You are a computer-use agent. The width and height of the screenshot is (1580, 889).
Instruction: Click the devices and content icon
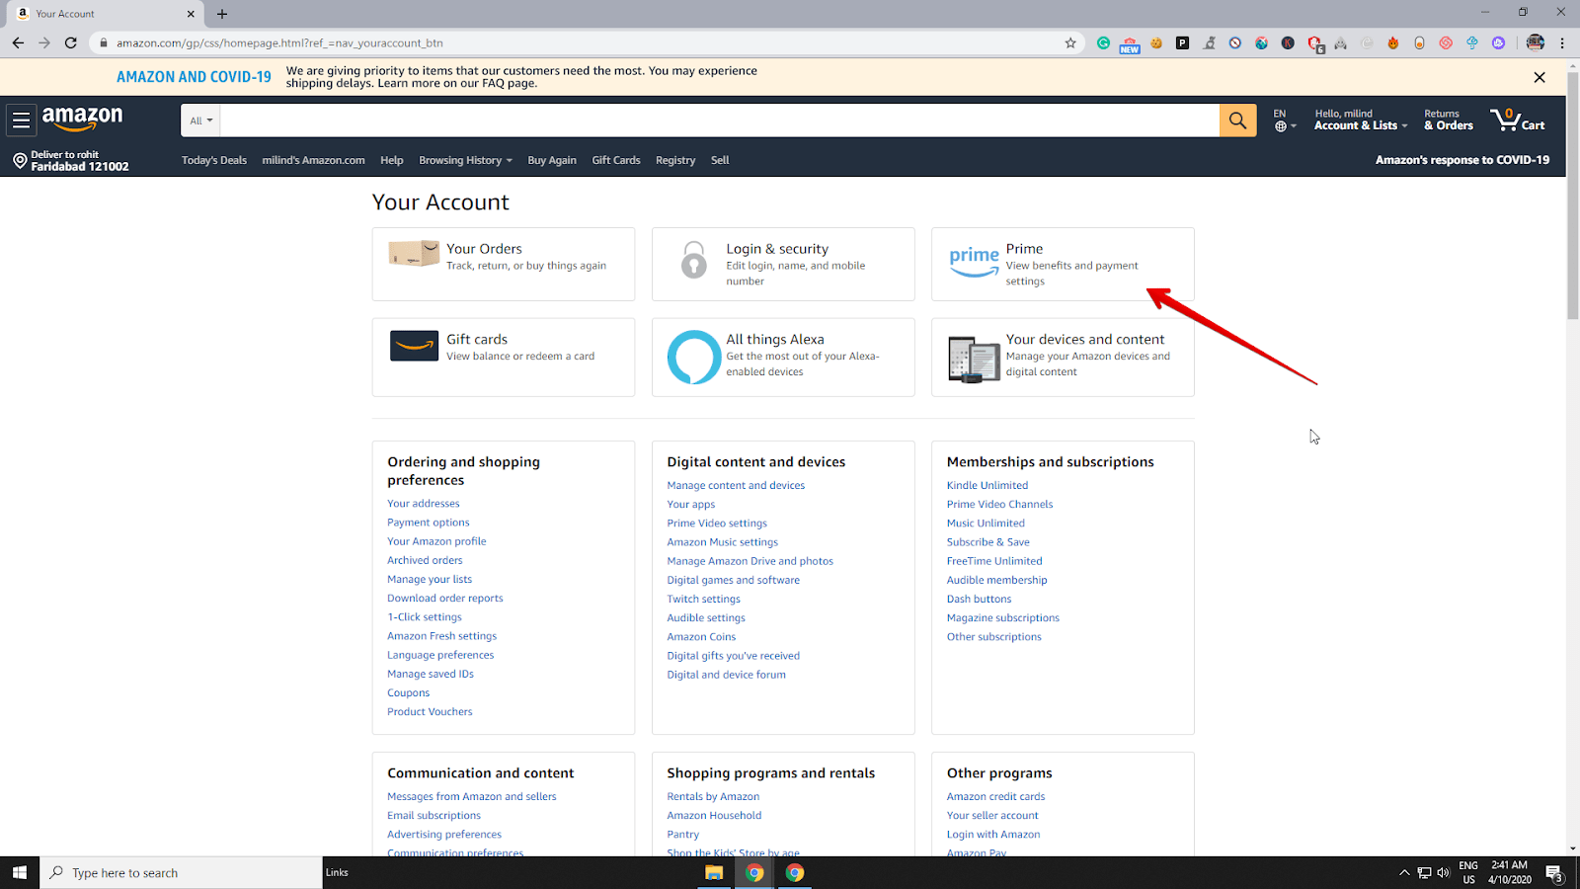974,359
